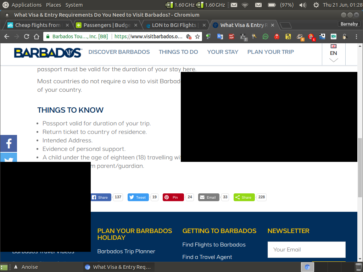The width and height of the screenshot is (363, 272).
Task: Open the Rel App extension icon
Action: click(x=231, y=36)
